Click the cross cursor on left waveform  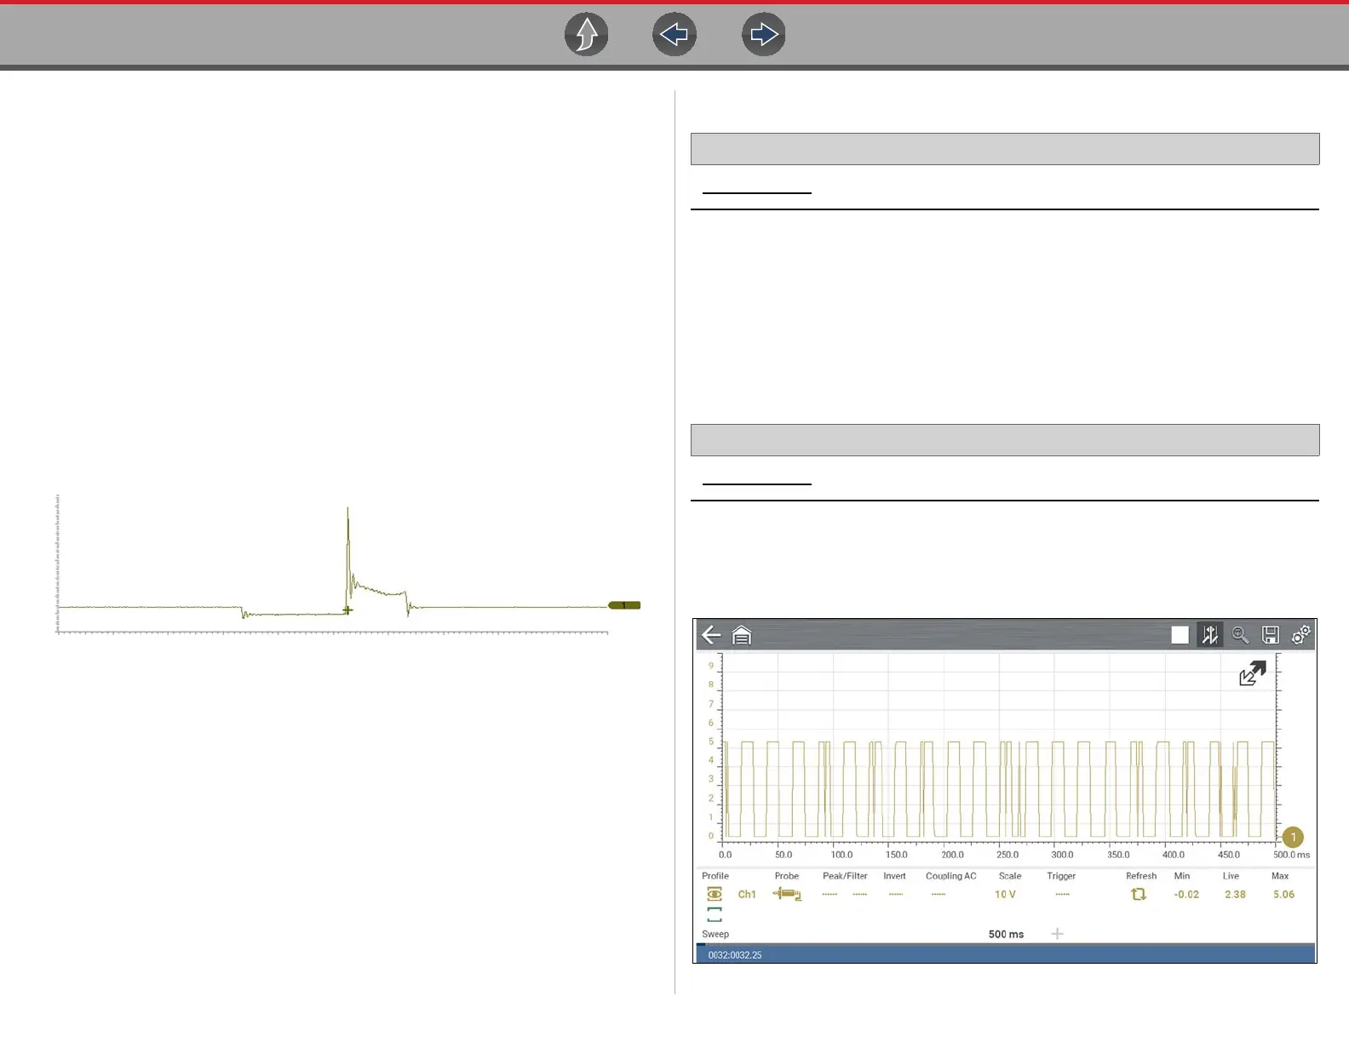click(x=347, y=610)
